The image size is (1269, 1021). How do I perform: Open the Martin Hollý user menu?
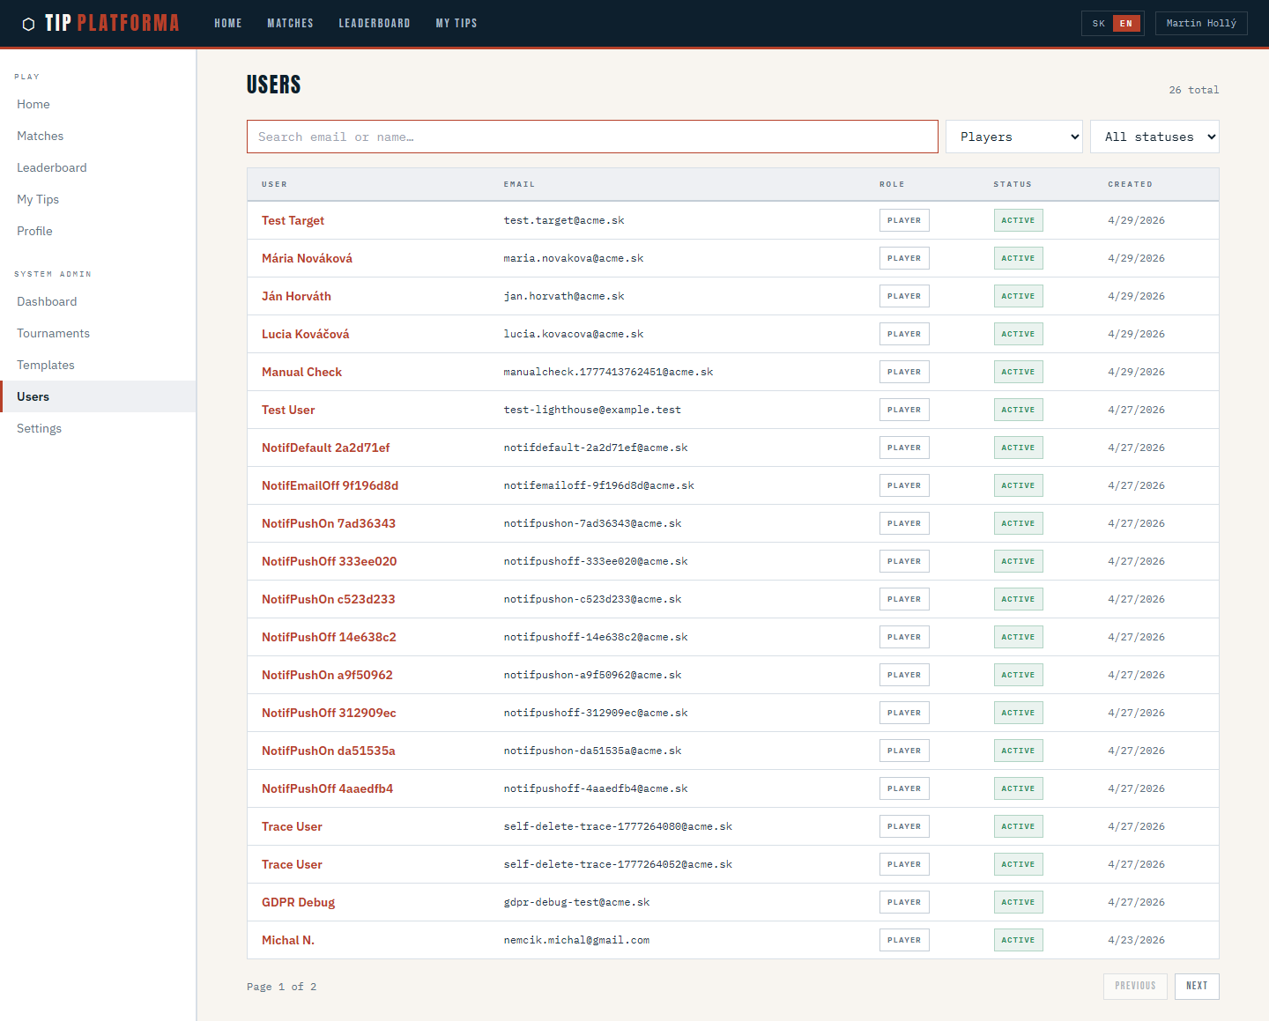click(x=1200, y=24)
